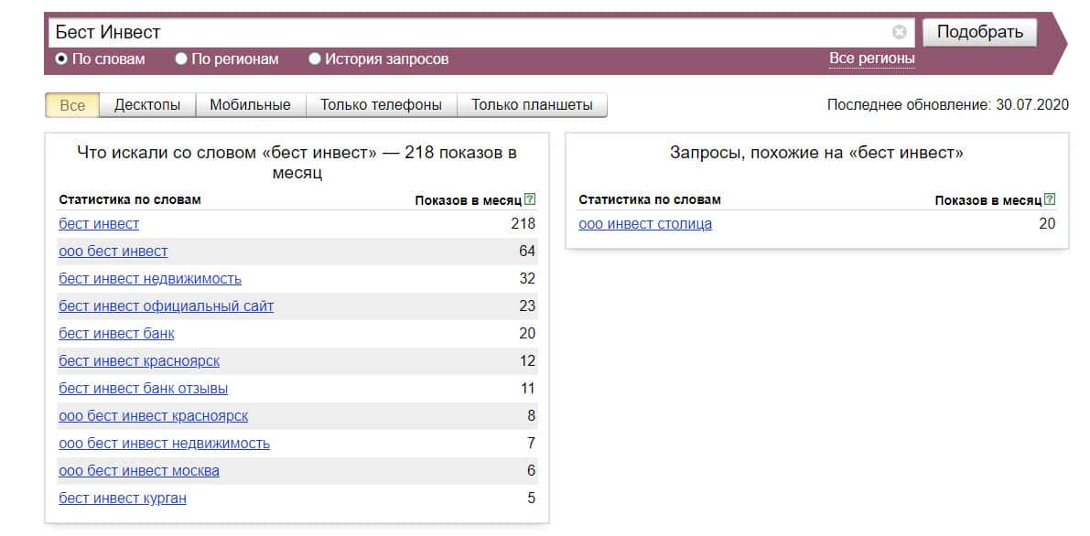Viewport: 1090px width, 536px height.
Task: Switch to the "Все" devices tab
Action: coord(72,105)
